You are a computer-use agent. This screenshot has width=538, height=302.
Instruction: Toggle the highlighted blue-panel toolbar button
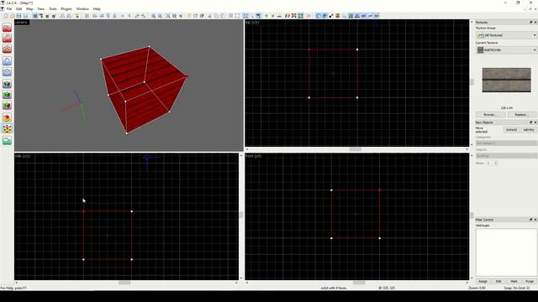[258, 16]
